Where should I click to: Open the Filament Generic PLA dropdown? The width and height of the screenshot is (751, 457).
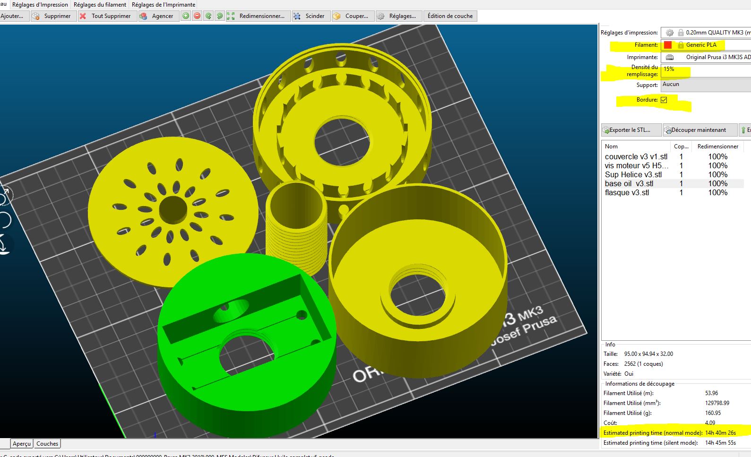pos(706,45)
